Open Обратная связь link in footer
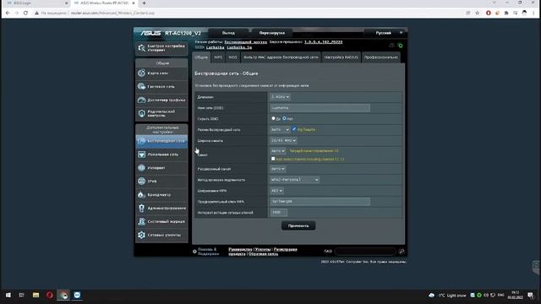Image resolution: width=541 pixels, height=304 pixels. click(x=263, y=254)
